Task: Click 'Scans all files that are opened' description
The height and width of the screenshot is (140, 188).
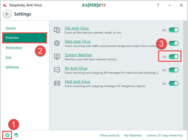Action: tap(93, 33)
